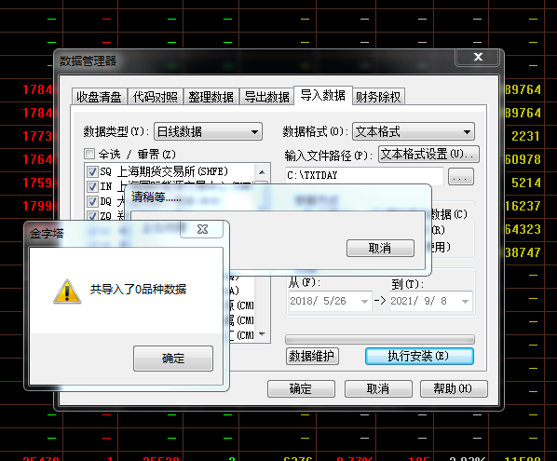Screen dimensions: 557x461
Task: Click the 共导入了0品种数据 message text
Action: [138, 290]
